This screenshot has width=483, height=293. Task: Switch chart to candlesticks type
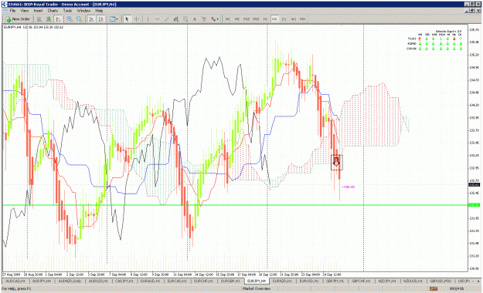click(x=49, y=19)
